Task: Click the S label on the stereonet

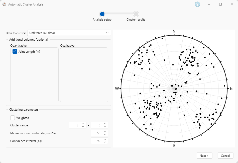Action: [174, 145]
